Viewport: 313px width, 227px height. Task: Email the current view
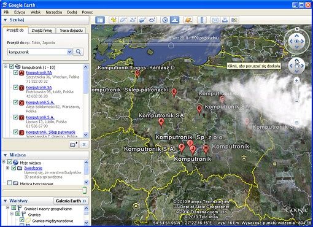tap(215, 20)
